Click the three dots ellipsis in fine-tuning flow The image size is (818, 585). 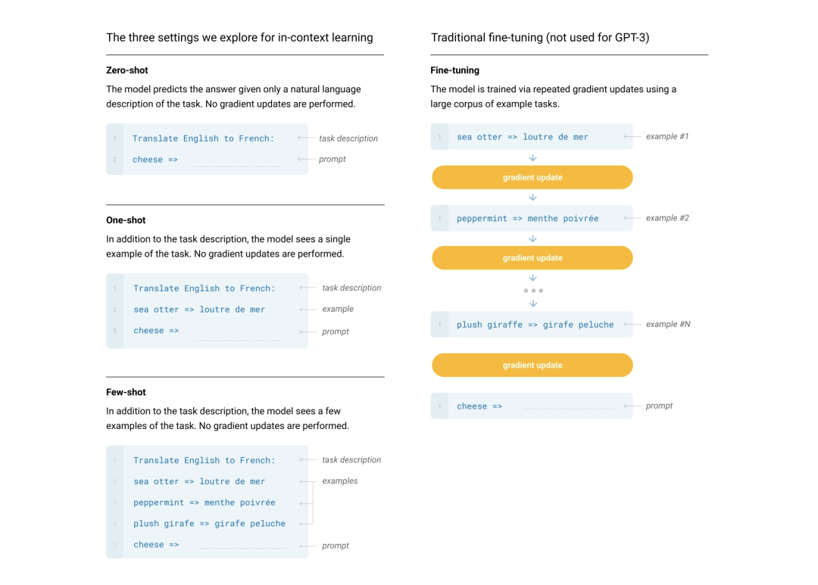pos(533,291)
